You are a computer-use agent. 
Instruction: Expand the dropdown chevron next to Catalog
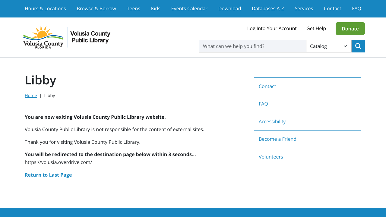click(x=345, y=46)
